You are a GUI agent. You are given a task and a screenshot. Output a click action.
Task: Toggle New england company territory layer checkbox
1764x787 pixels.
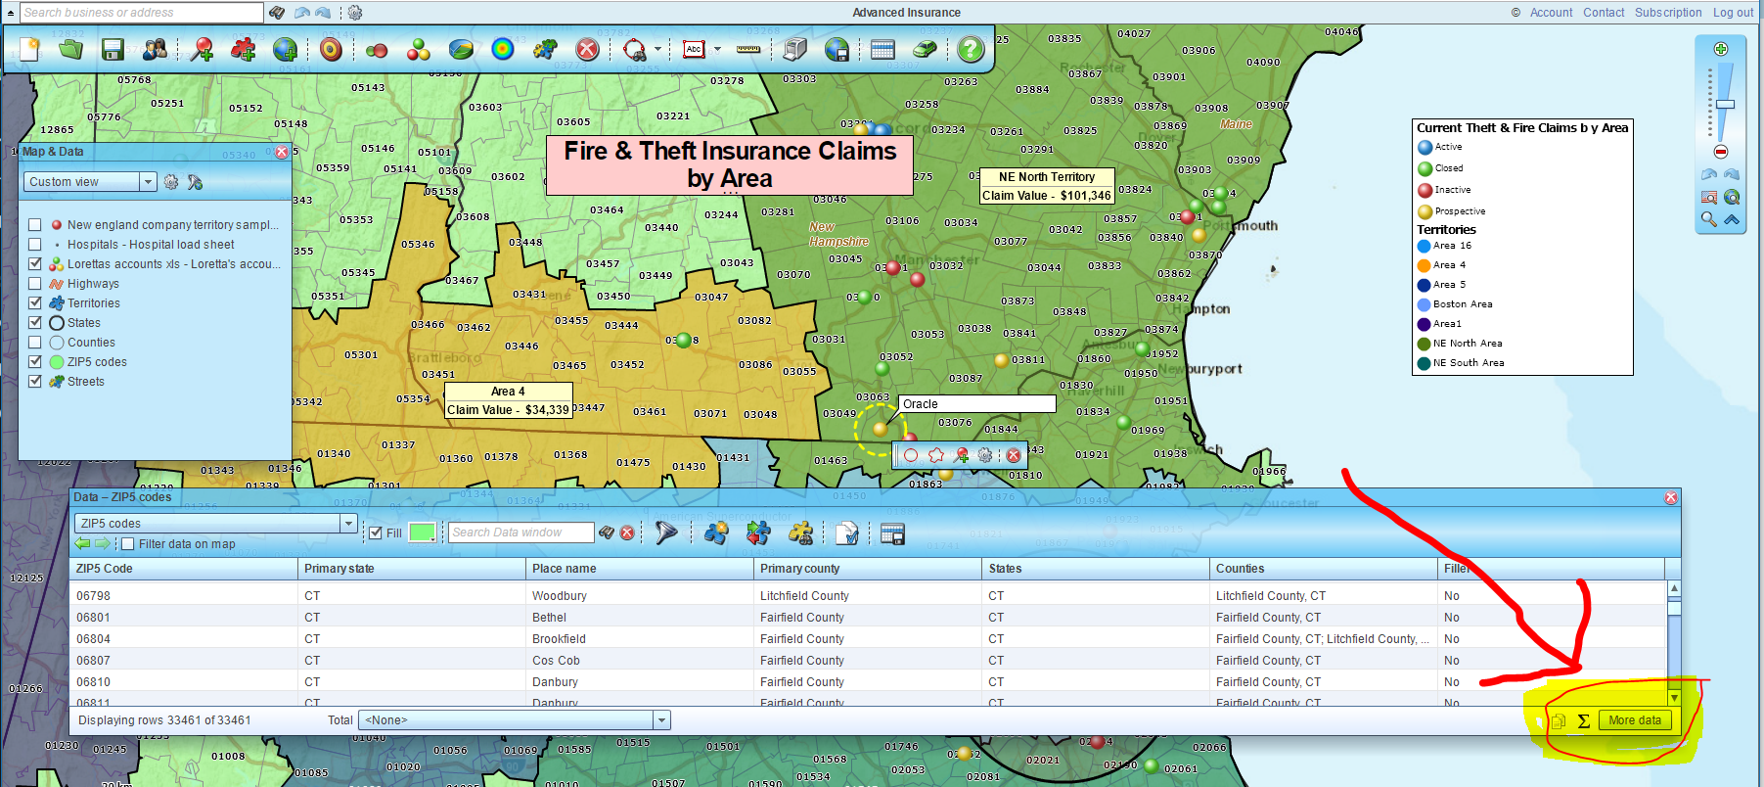pos(35,225)
